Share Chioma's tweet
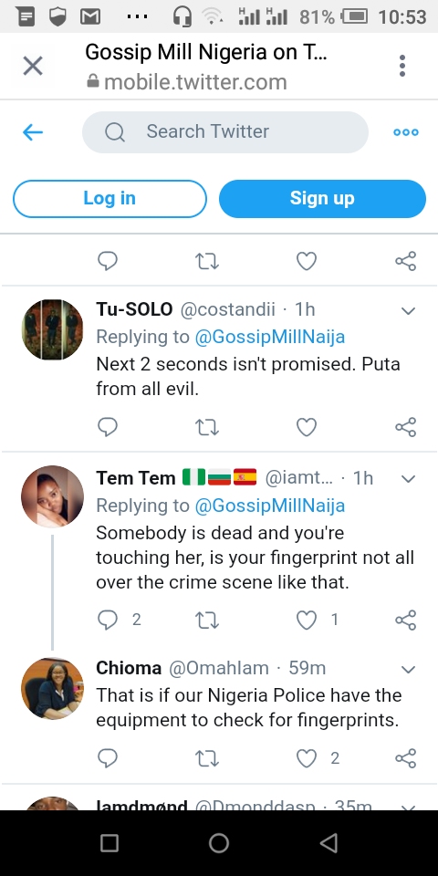Viewport: 438px width, 876px height. [405, 758]
